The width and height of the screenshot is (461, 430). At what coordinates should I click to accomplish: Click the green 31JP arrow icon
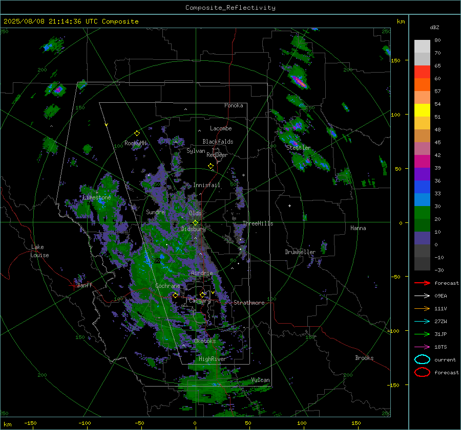pos(422,334)
